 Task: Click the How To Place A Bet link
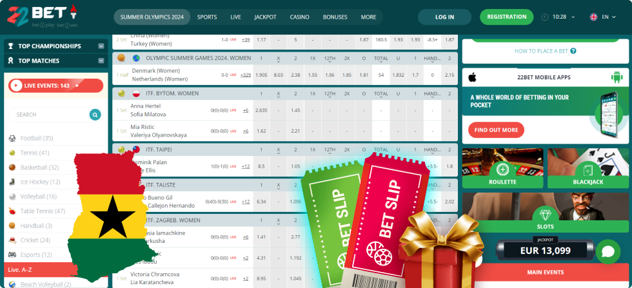pos(541,51)
